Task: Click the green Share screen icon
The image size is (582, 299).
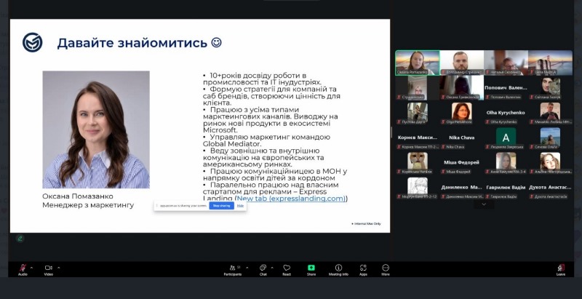Action: coord(311,268)
